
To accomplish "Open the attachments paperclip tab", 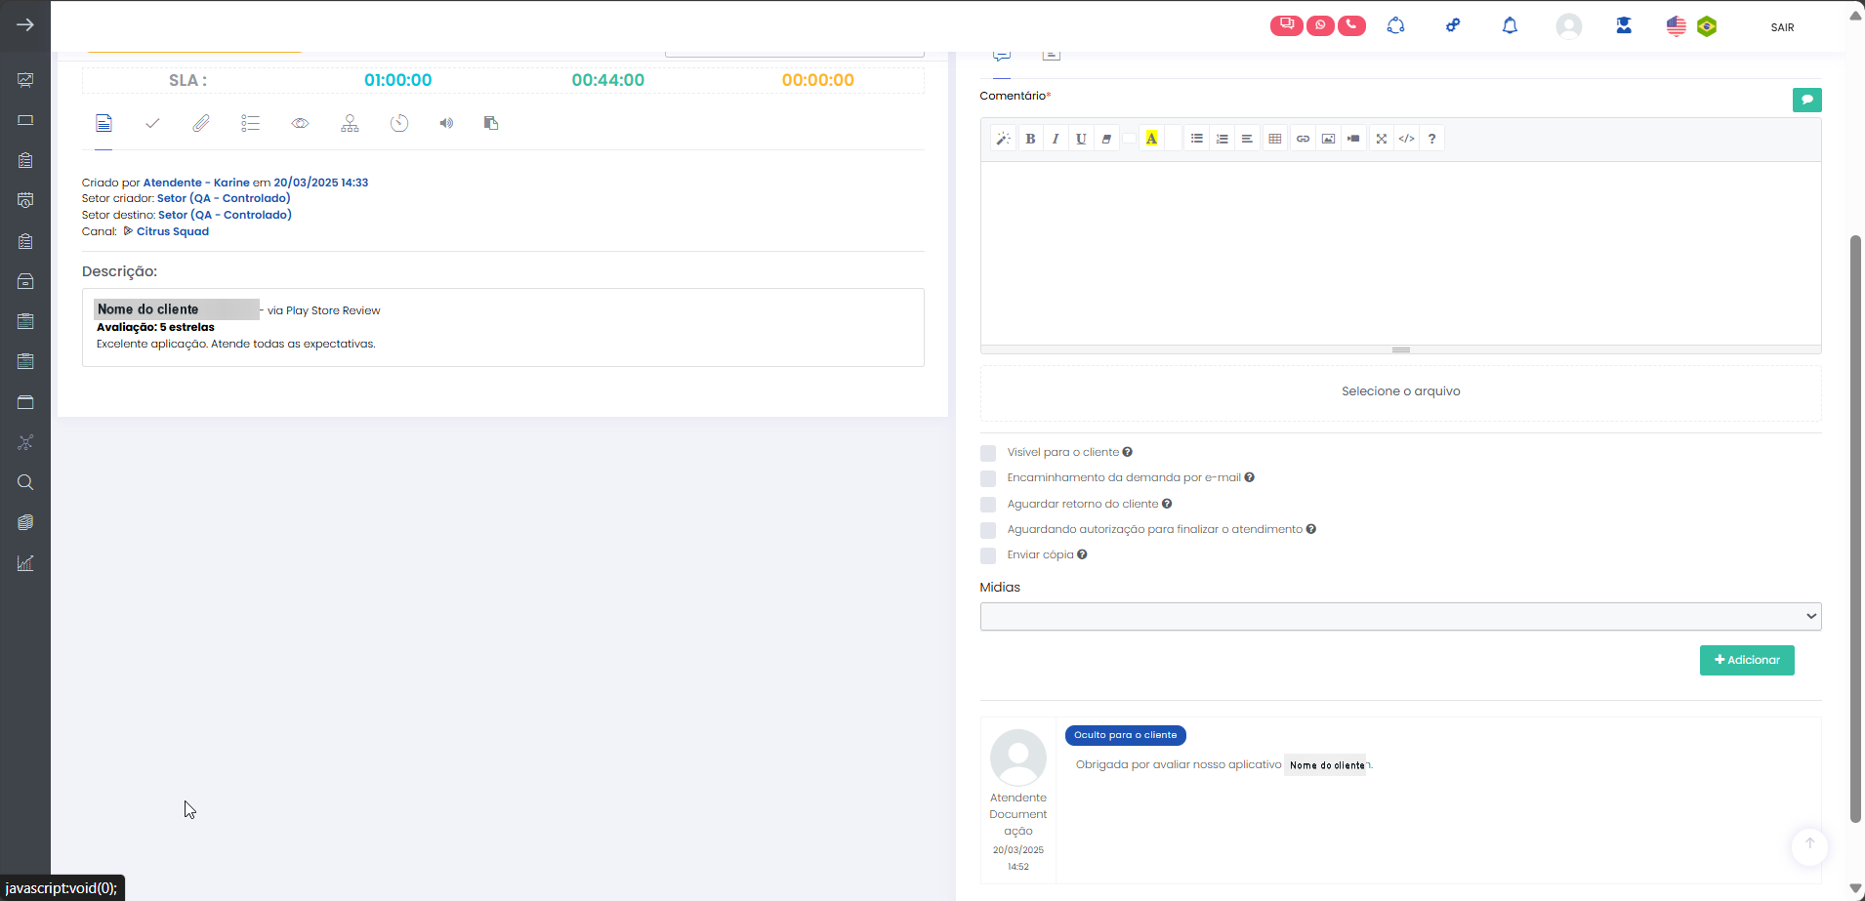I will click(200, 123).
